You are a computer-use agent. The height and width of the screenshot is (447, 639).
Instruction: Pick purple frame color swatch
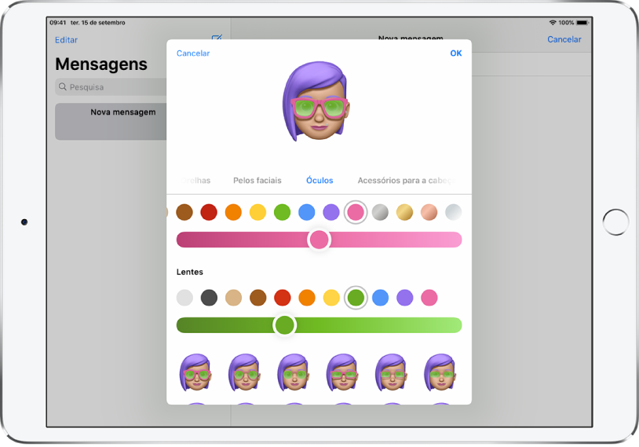331,212
